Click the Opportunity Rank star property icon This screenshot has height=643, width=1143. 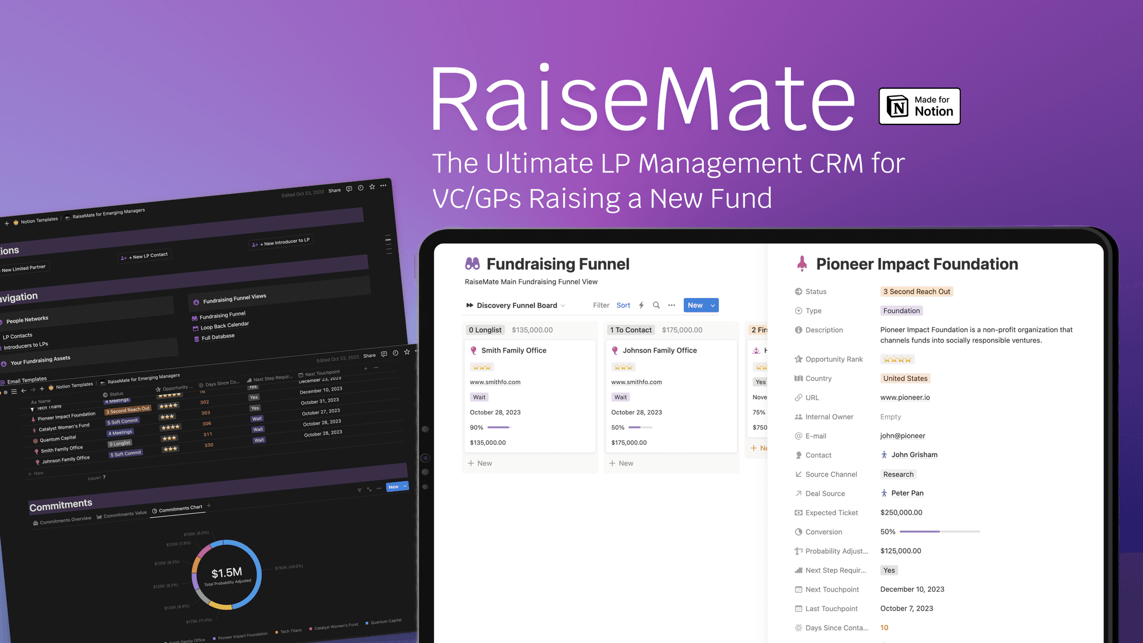pyautogui.click(x=798, y=359)
